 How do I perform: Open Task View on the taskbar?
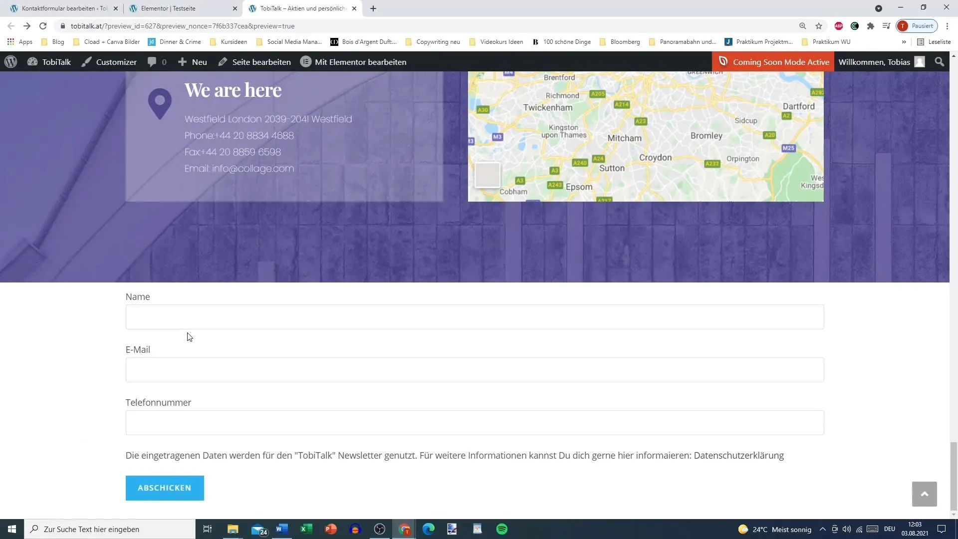pyautogui.click(x=208, y=529)
